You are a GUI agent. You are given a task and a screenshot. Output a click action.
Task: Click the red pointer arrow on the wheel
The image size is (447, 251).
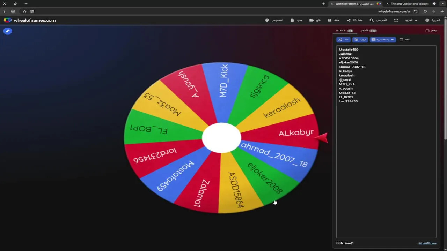coord(321,138)
